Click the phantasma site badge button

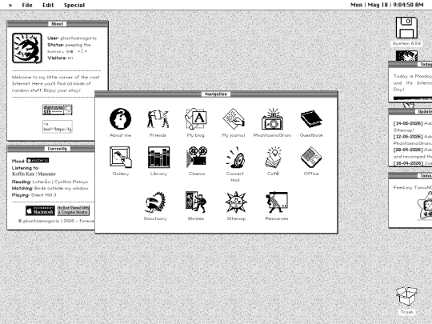click(58, 110)
